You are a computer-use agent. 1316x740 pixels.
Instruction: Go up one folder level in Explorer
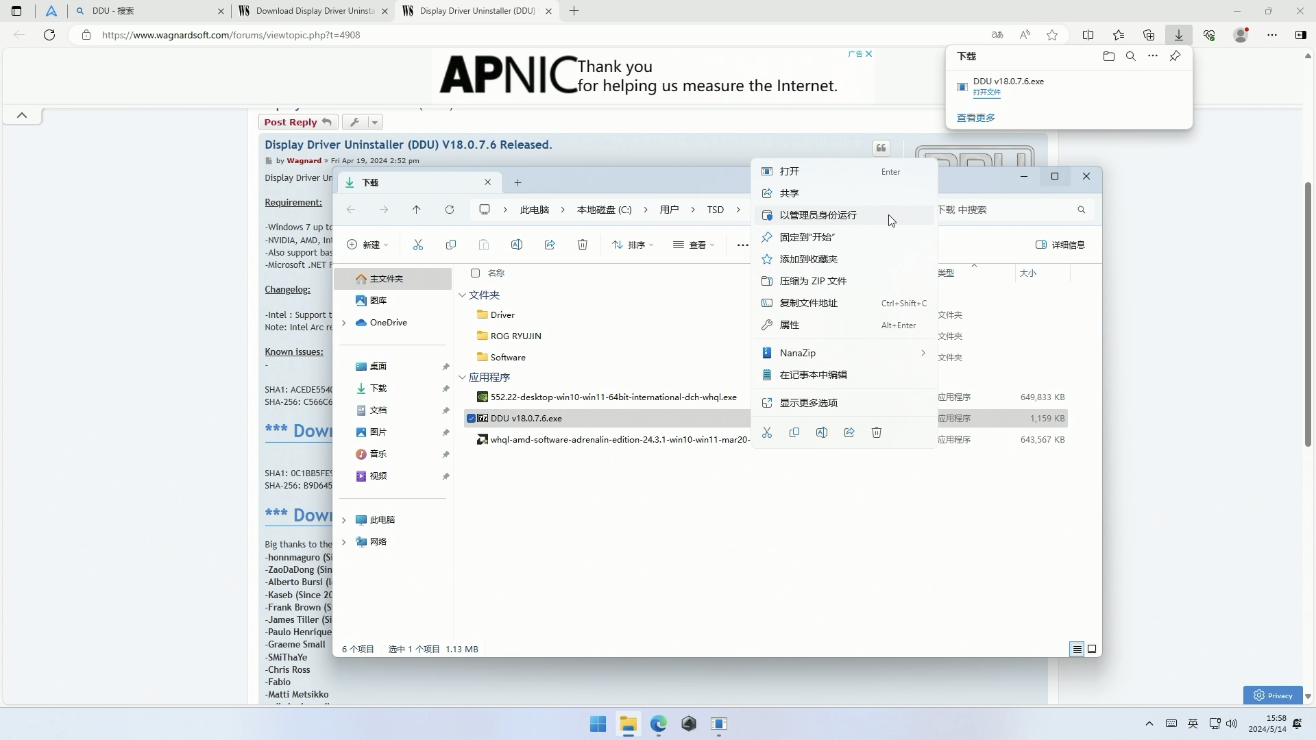point(416,210)
